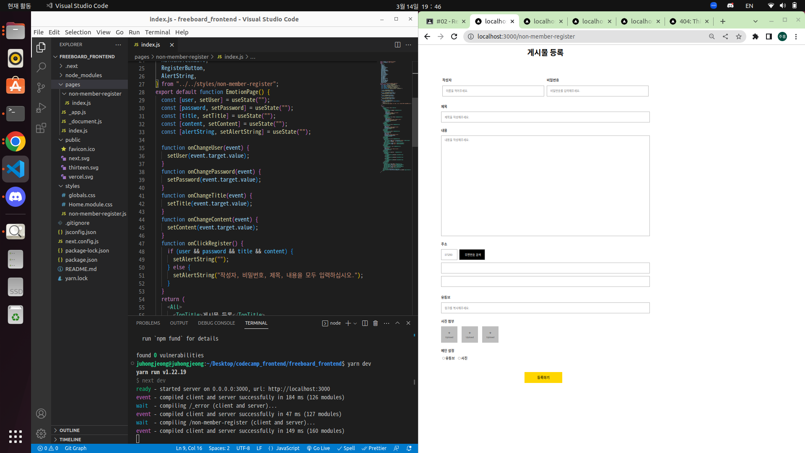Open the Extensions view
Screen dimensions: 805x453
coord(41,128)
